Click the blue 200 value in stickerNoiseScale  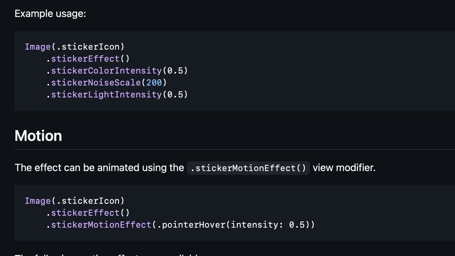pyautogui.click(x=154, y=83)
